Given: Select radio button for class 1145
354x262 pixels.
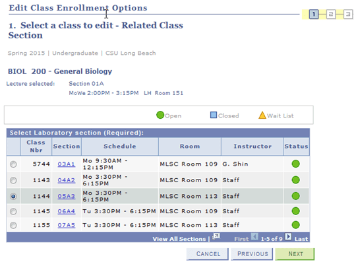Looking at the screenshot, I should click(13, 211).
